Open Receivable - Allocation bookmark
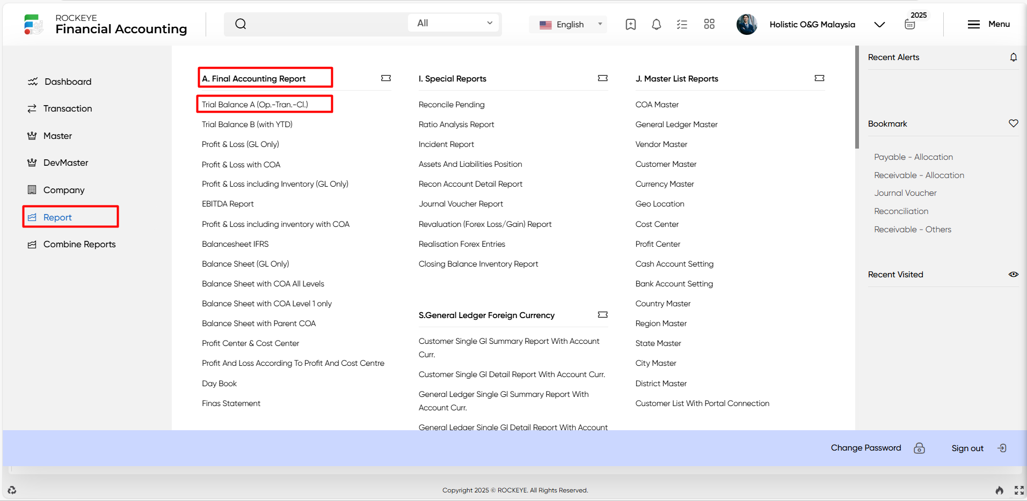Screen dimensions: 1027x501 click(x=919, y=175)
